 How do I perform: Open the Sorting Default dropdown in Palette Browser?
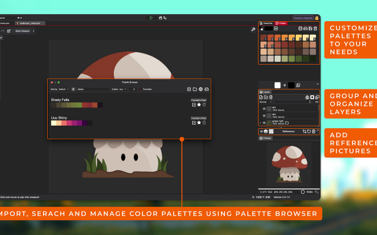pyautogui.click(x=64, y=89)
